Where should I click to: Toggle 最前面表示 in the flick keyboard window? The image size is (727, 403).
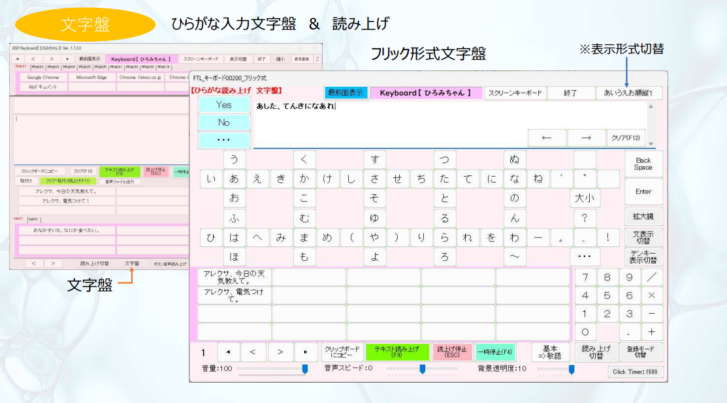(346, 93)
